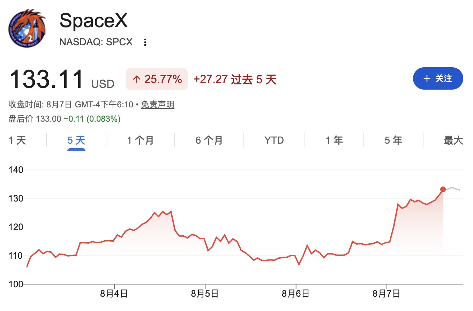Select the 6 个月 range tab
The height and width of the screenshot is (311, 473).
(x=209, y=141)
